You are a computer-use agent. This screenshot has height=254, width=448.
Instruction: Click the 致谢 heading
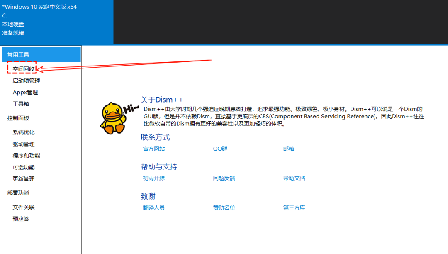click(148, 196)
